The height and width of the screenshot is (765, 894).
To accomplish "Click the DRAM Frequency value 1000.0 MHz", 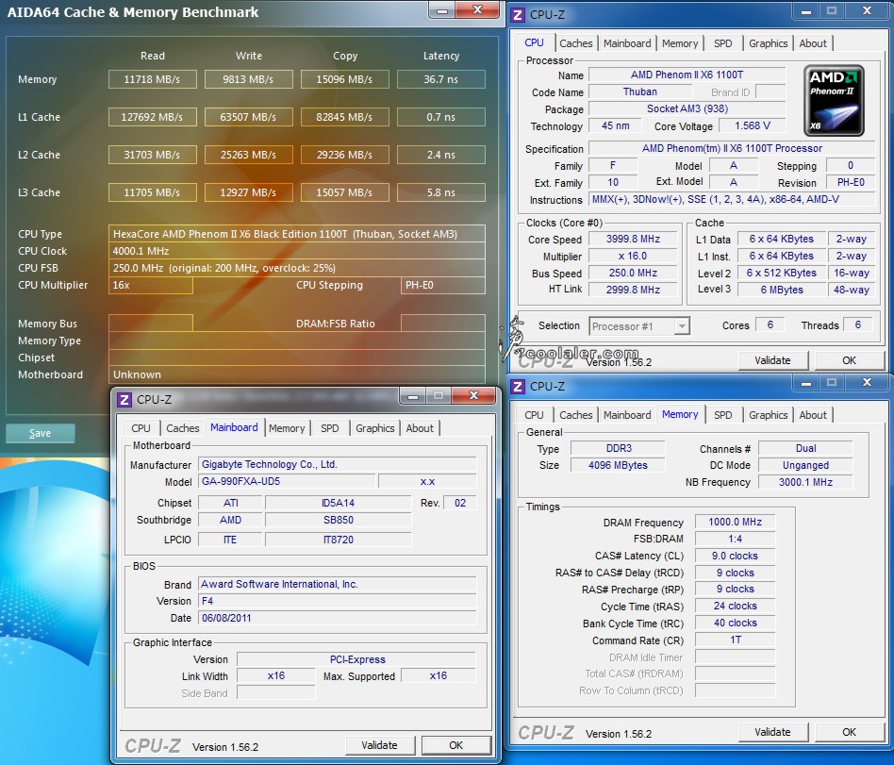I will click(x=735, y=522).
